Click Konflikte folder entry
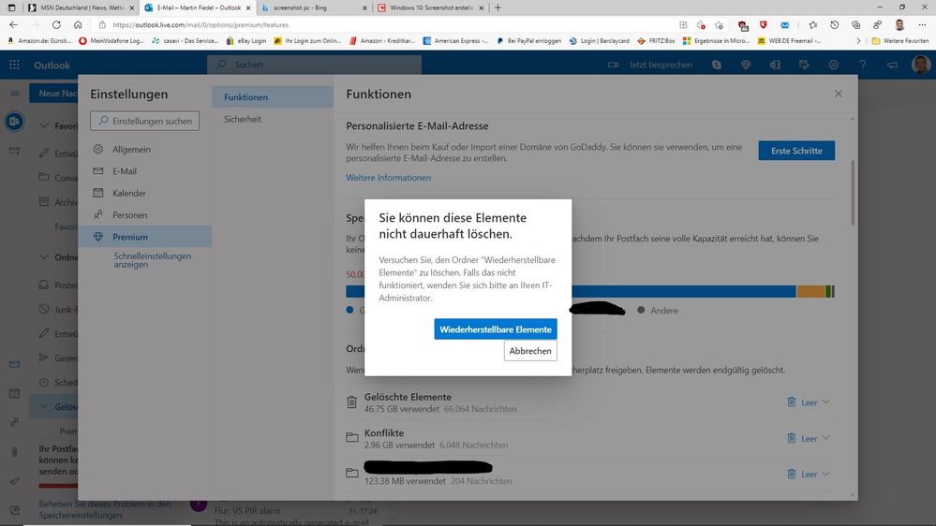The width and height of the screenshot is (936, 526). click(384, 433)
